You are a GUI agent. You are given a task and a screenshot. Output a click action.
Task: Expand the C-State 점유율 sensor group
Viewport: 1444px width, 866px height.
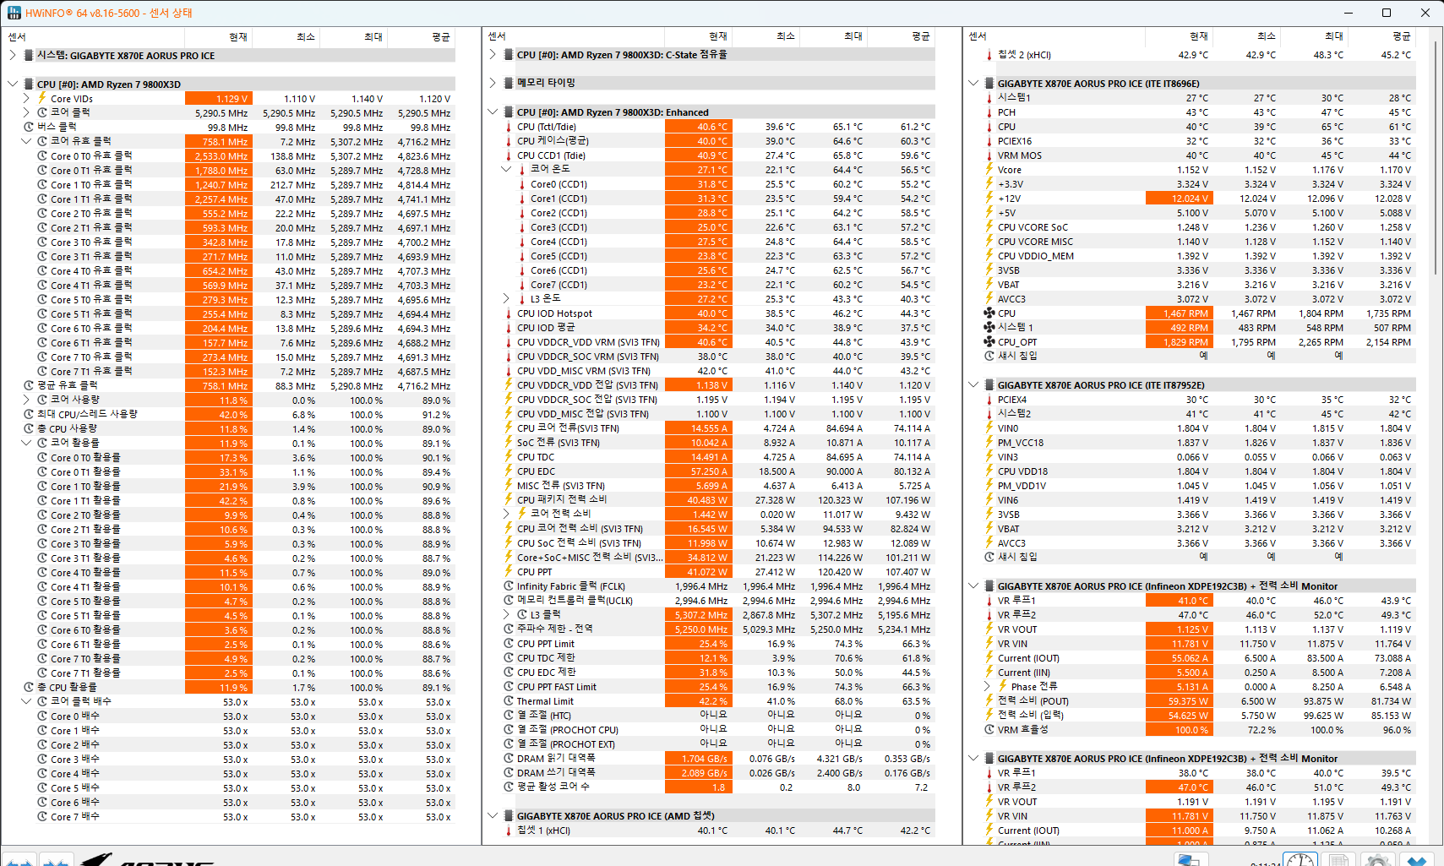coord(493,55)
